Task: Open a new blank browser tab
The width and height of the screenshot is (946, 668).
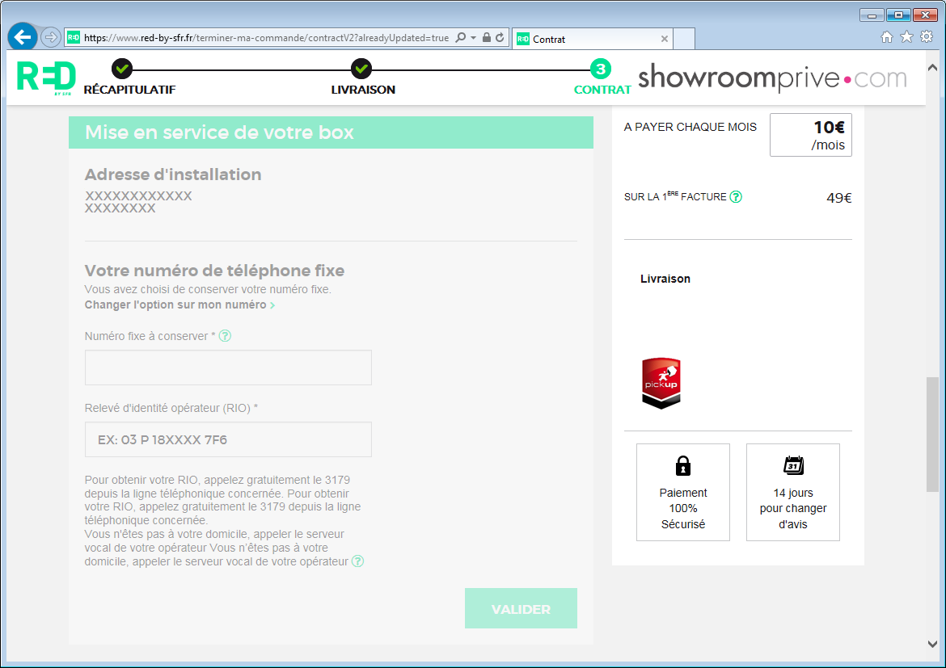Action: click(684, 39)
